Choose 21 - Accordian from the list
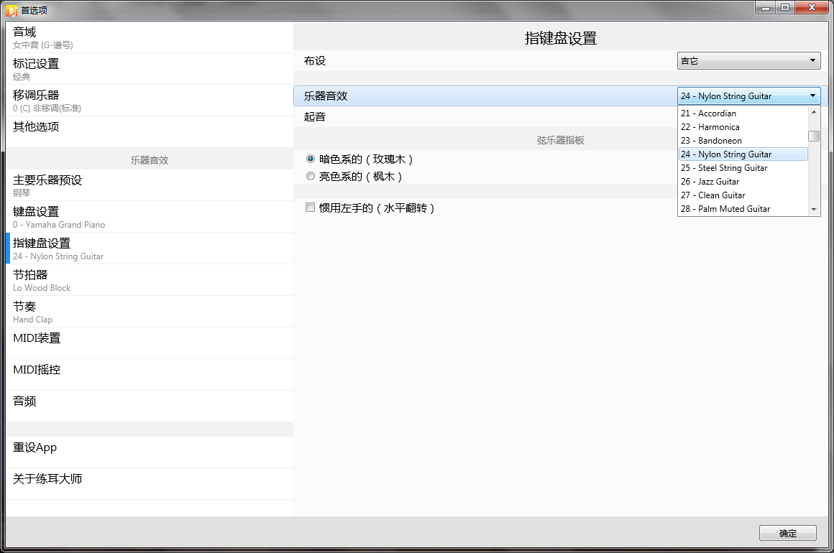Screen dimensions: 834x553 click(x=743, y=113)
